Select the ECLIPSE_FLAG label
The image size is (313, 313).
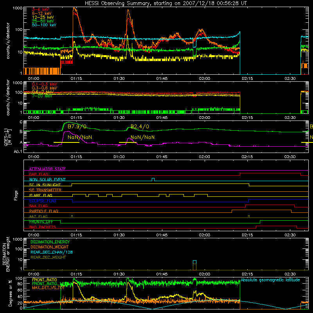pyautogui.click(x=43, y=201)
